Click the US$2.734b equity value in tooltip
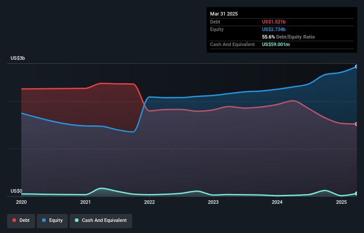Image resolution: width=364 pixels, height=233 pixels. 274,29
